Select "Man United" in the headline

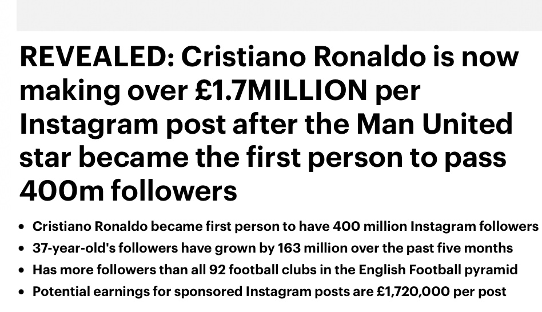click(434, 123)
